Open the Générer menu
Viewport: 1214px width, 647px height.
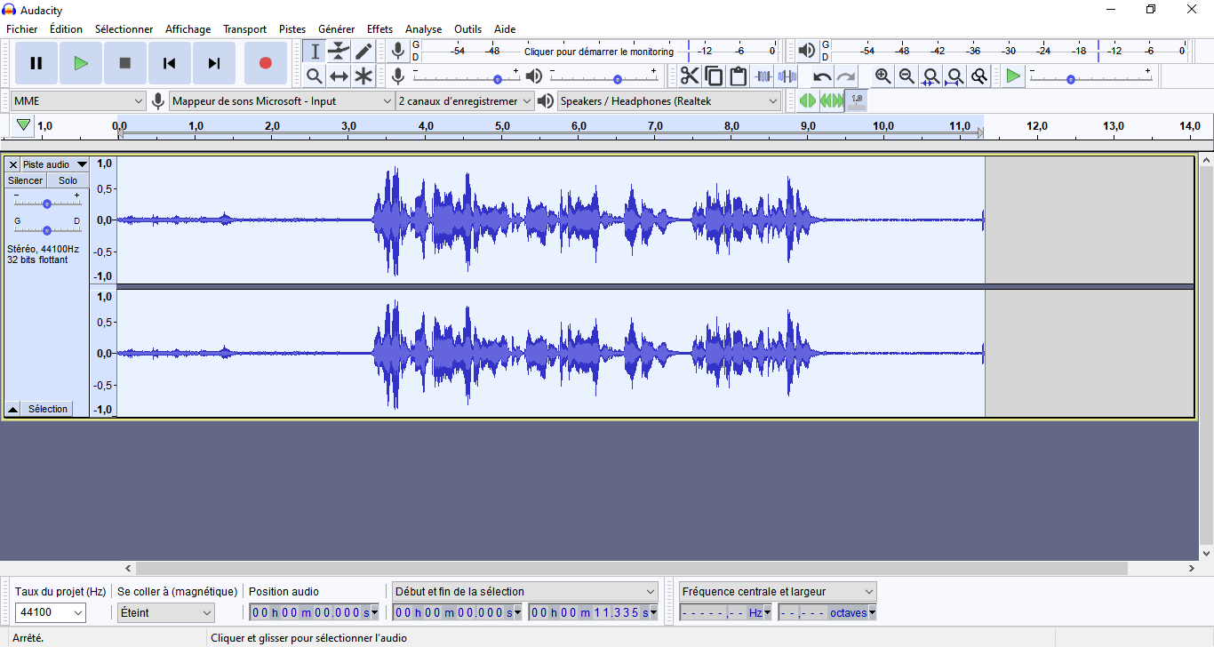point(337,29)
